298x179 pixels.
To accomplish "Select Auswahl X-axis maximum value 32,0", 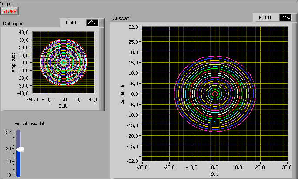I will click(286, 167).
